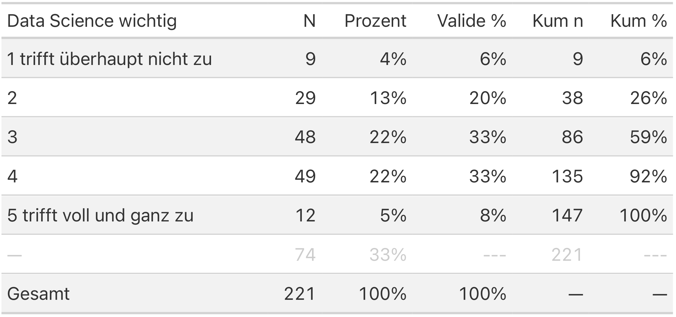Click the 'Valide %' column header
Screen dimensions: 676x317
coord(471,21)
